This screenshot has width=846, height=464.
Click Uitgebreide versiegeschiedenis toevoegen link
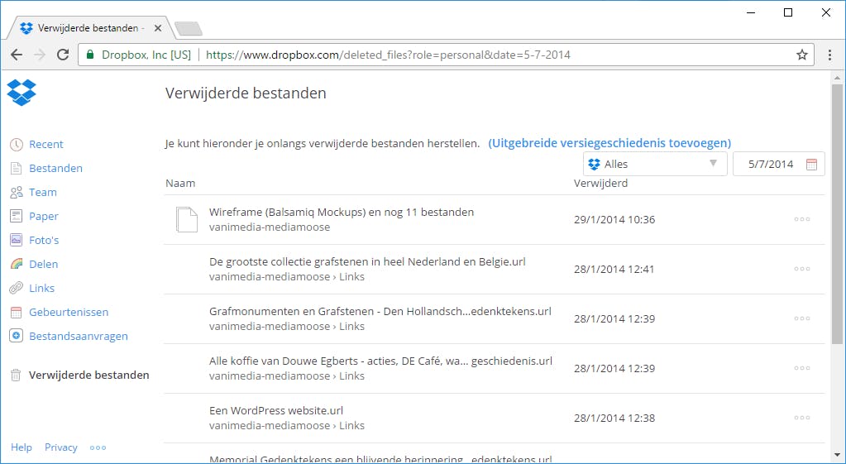609,143
